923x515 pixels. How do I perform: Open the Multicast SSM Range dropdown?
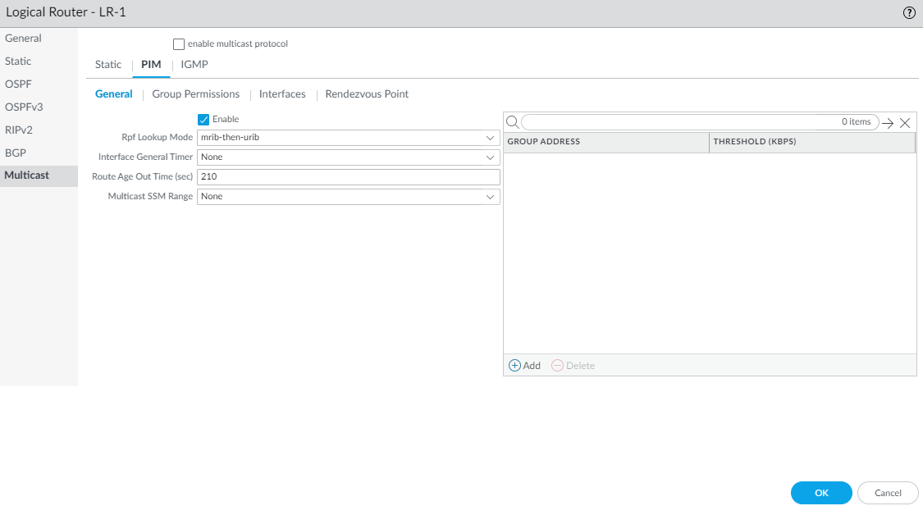[x=490, y=197]
